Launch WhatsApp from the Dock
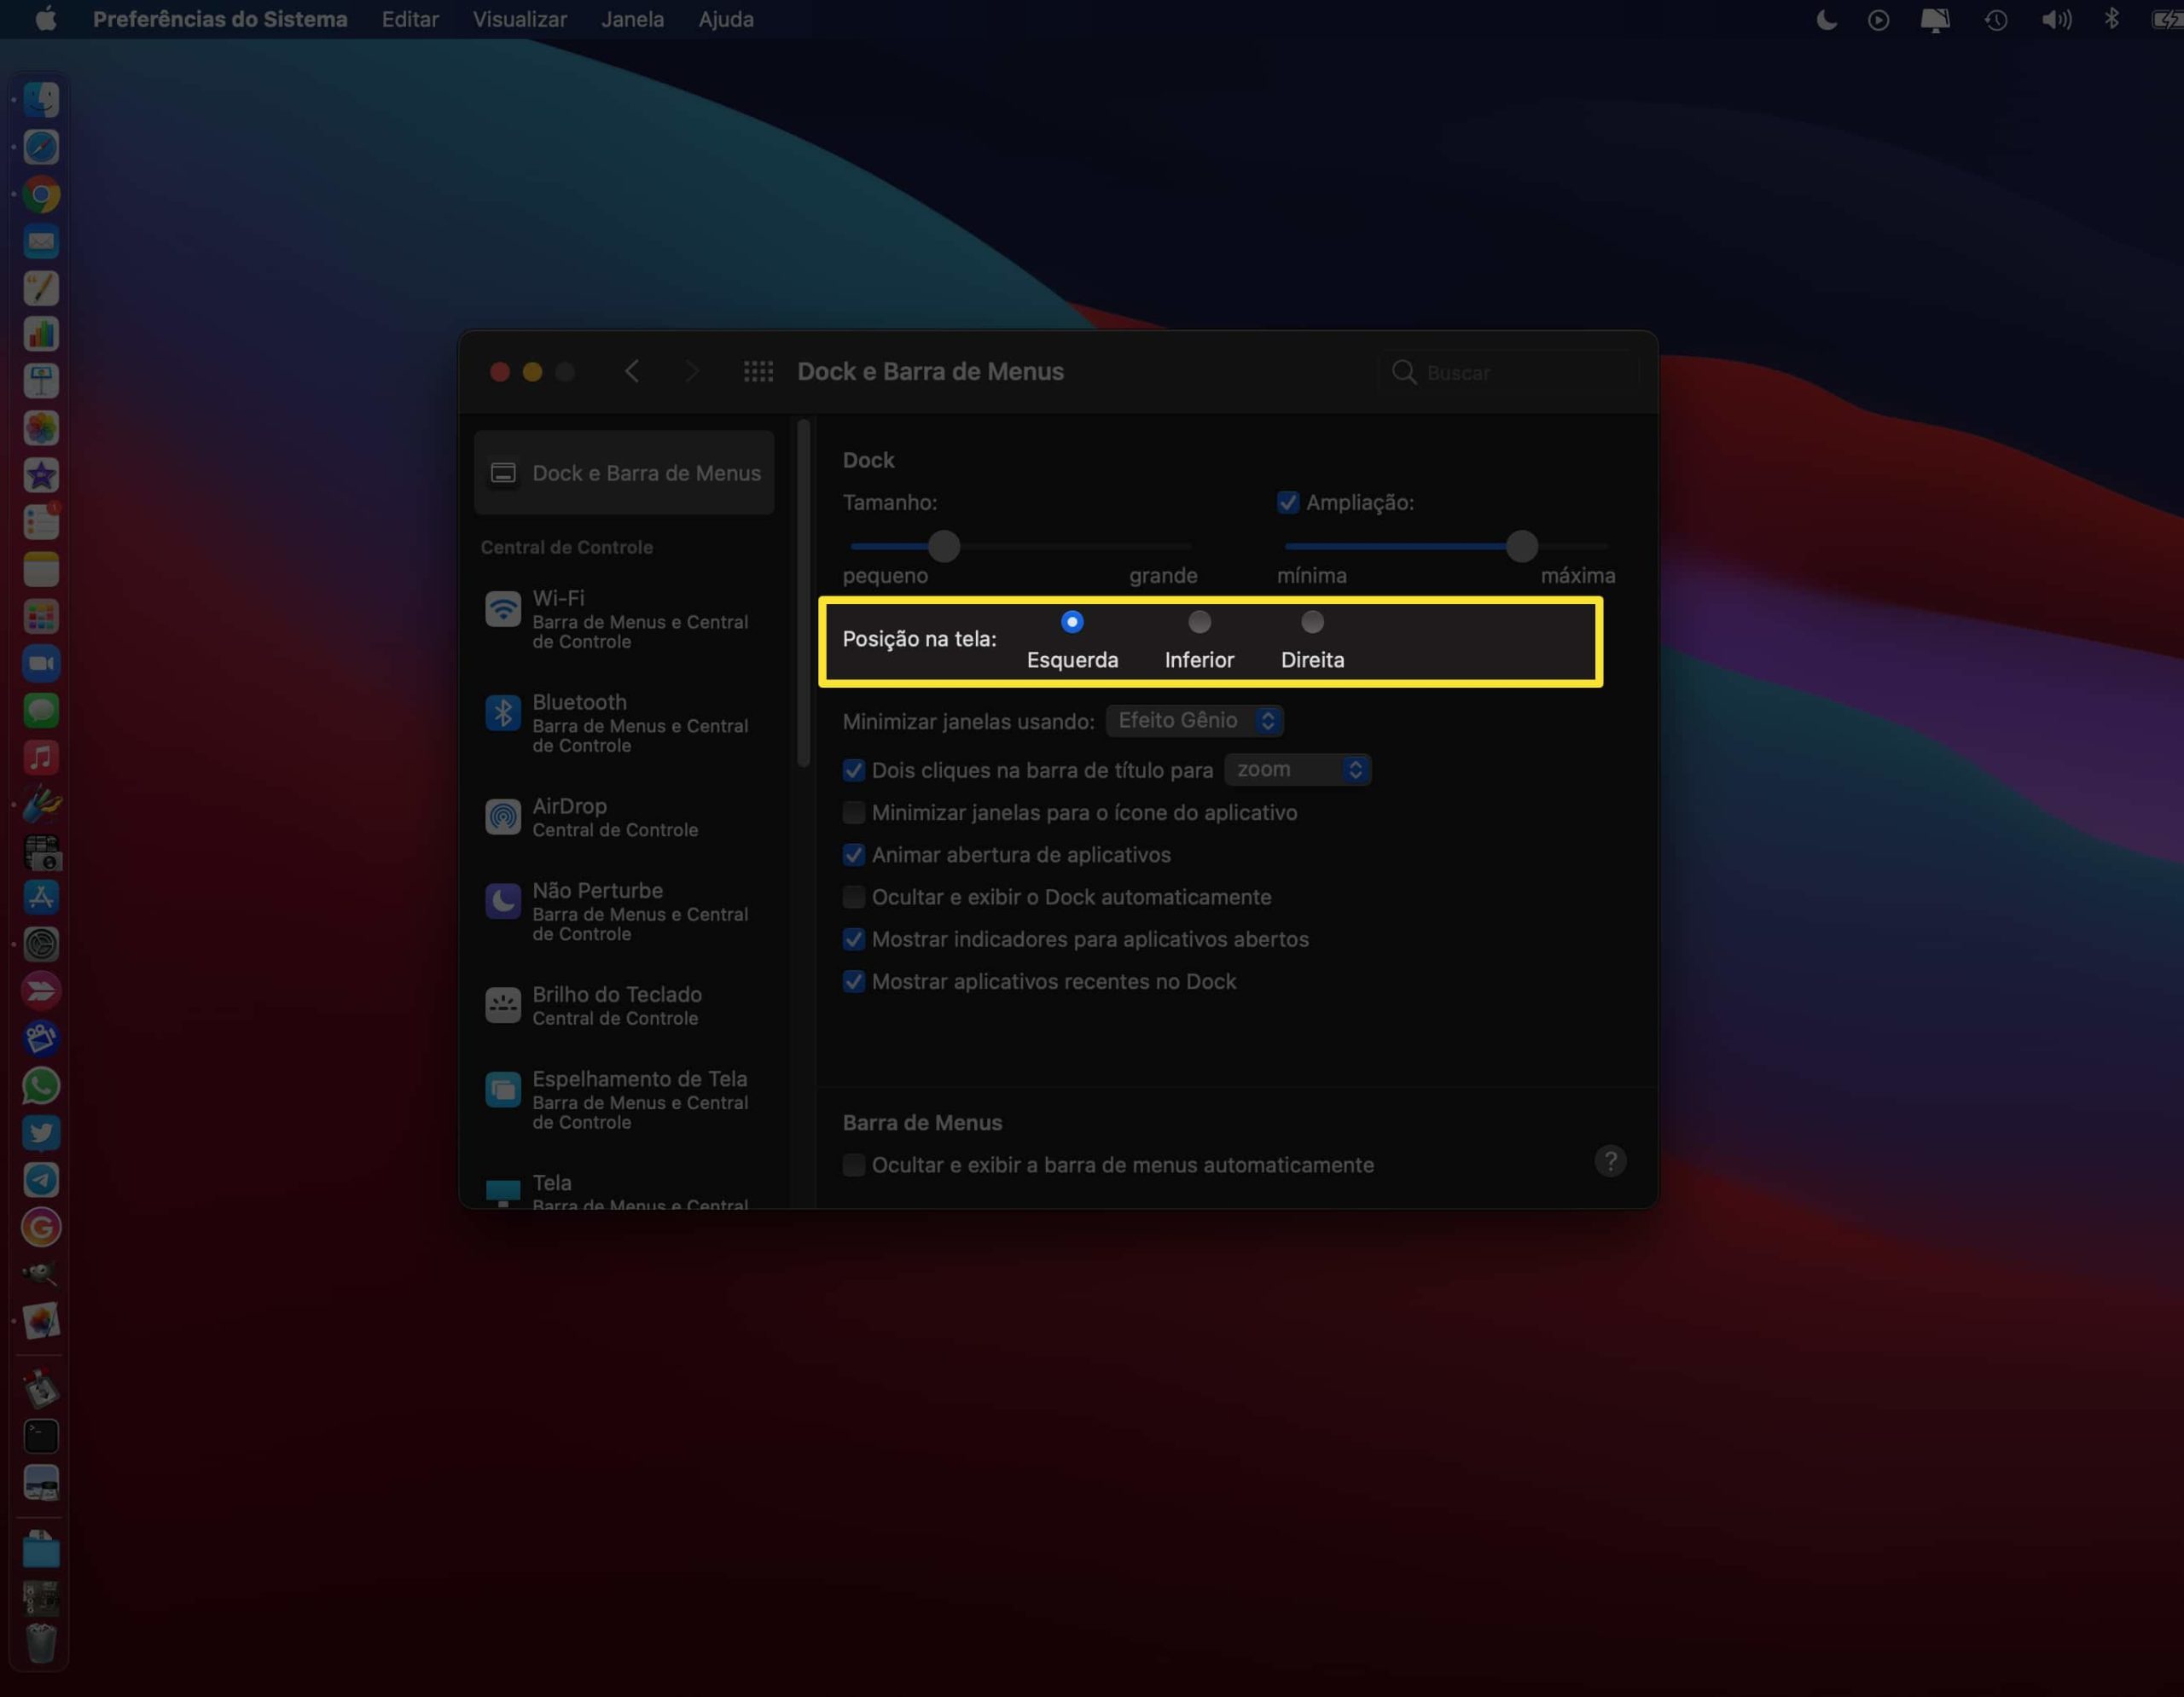This screenshot has height=1697, width=2184. click(x=41, y=1086)
